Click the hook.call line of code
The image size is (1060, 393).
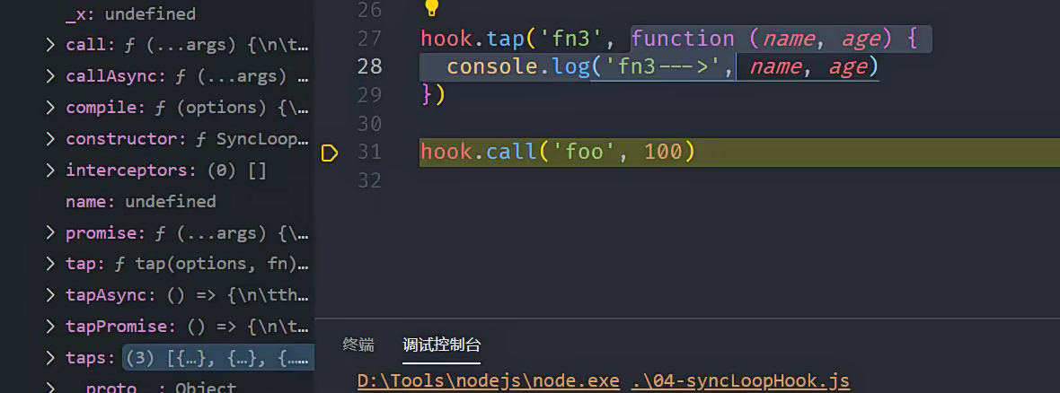tap(557, 153)
